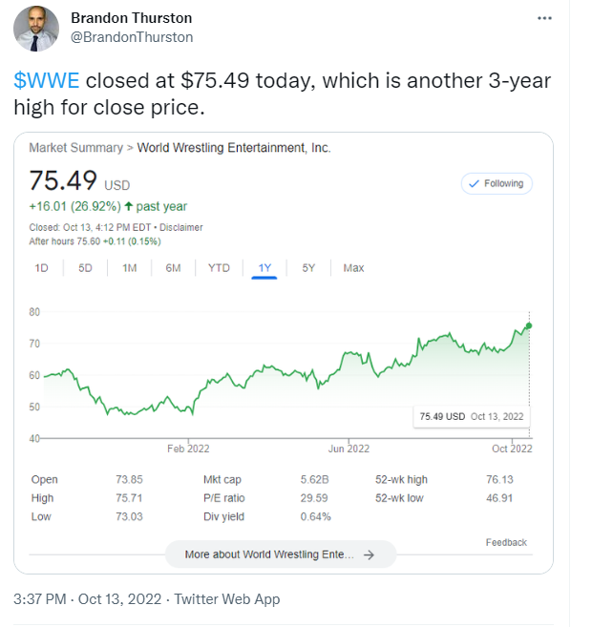Click the Market Summary breadcrumb

[x=75, y=148]
